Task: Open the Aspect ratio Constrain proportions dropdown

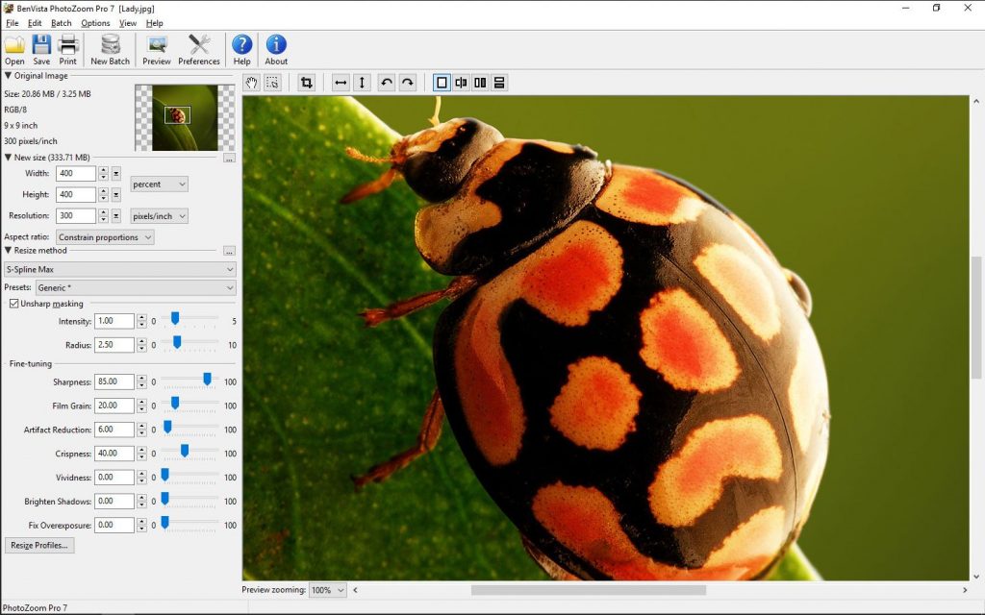Action: [105, 236]
